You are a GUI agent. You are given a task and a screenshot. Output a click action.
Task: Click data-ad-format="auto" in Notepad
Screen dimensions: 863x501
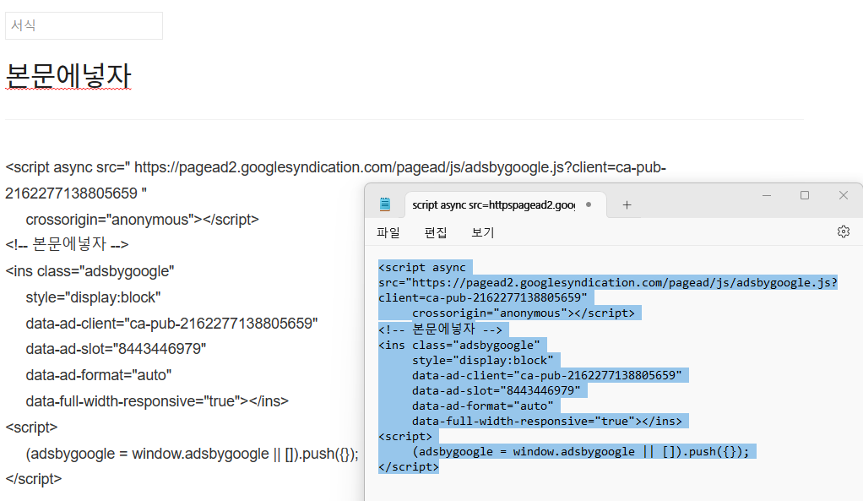click(483, 406)
